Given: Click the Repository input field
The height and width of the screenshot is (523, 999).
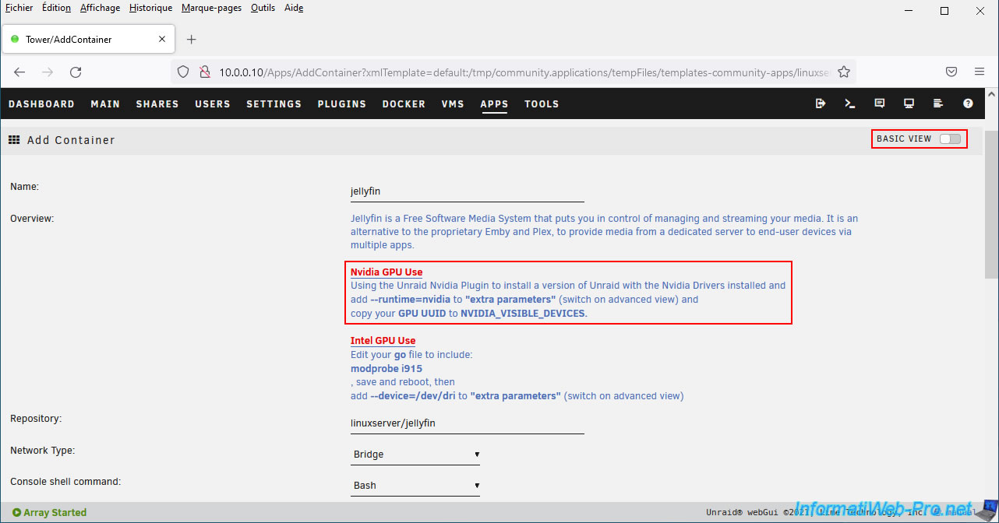Looking at the screenshot, I should [467, 424].
